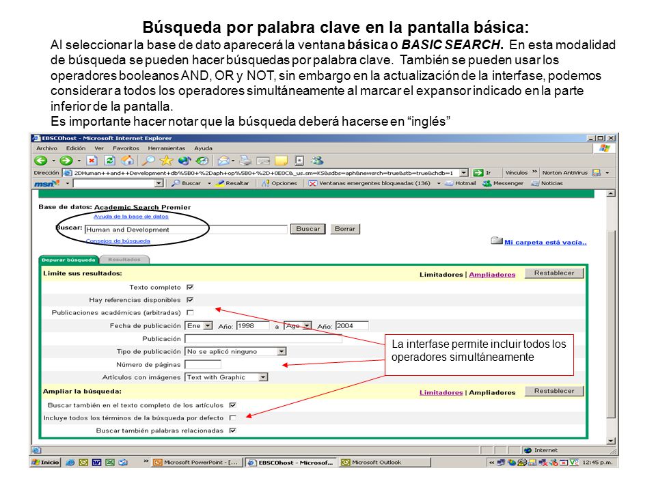The height and width of the screenshot is (492, 656).
Task: Click the Stop loading icon
Action: click(x=92, y=161)
